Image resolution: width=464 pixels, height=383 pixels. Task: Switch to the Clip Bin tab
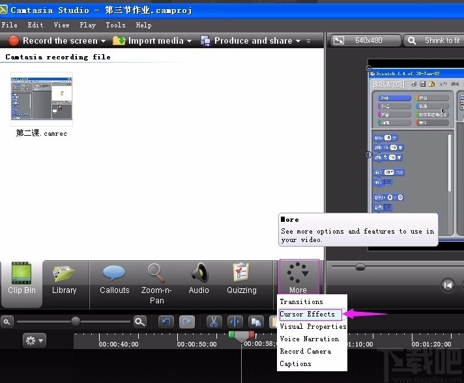coord(22,284)
